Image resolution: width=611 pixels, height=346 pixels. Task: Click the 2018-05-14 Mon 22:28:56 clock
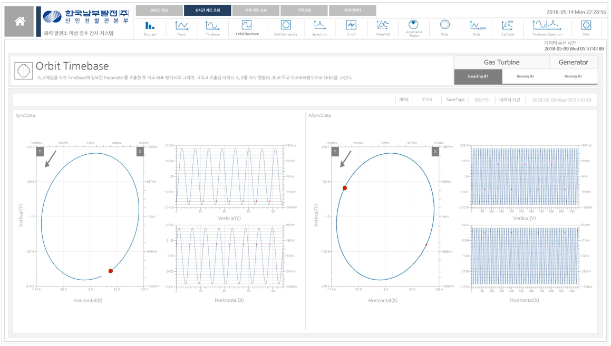(576, 12)
